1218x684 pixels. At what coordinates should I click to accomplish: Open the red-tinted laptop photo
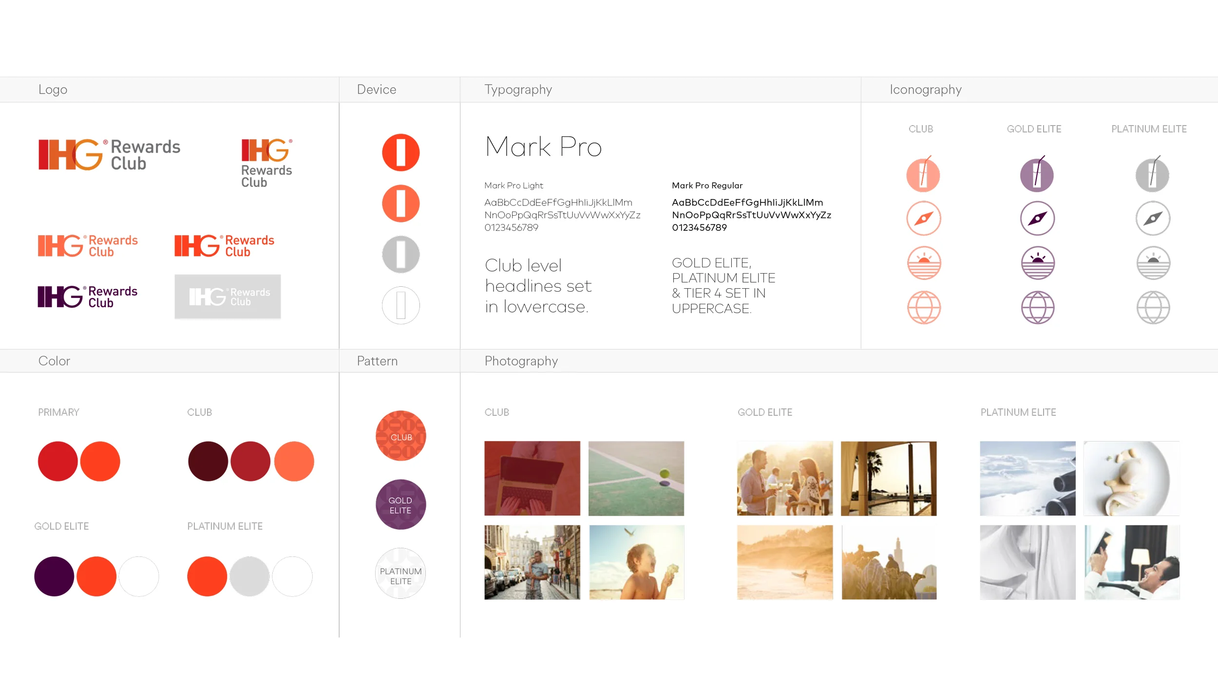[x=532, y=478]
